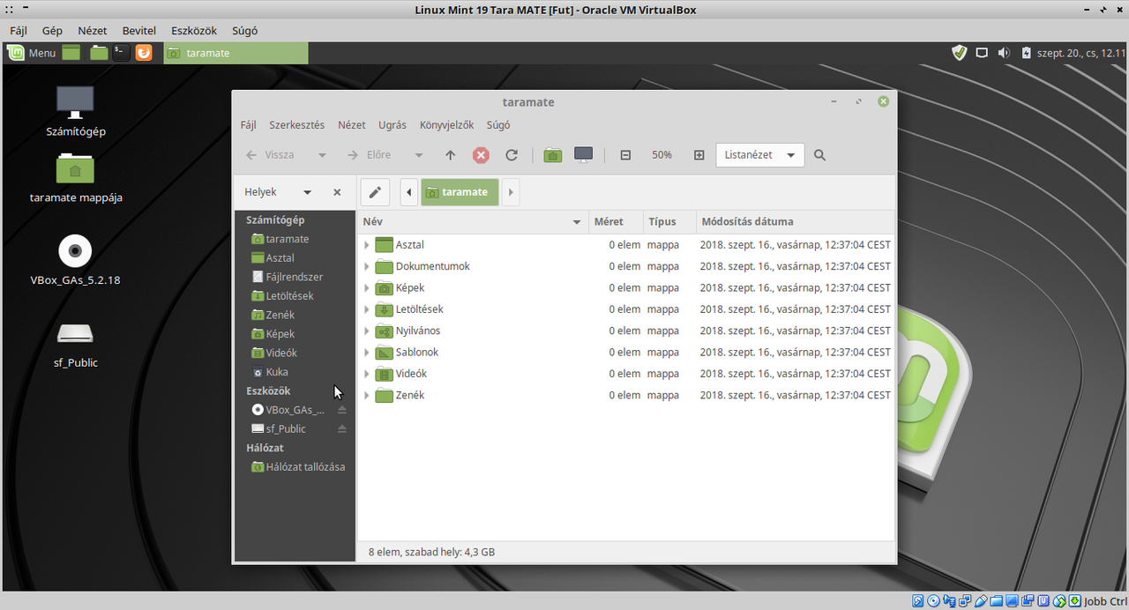
Task: Open the Nézet menu in file manager
Action: (x=352, y=125)
